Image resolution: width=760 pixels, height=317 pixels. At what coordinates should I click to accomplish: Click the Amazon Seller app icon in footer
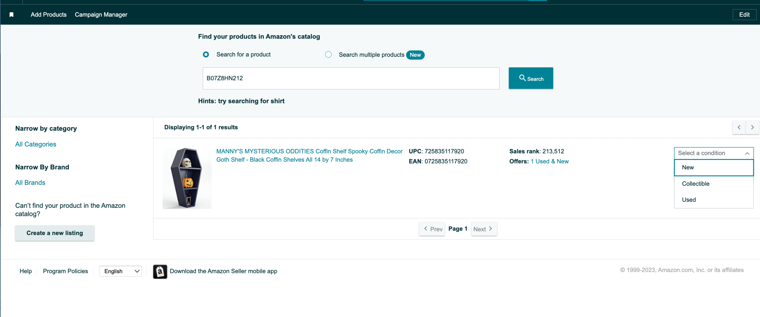[x=160, y=271]
